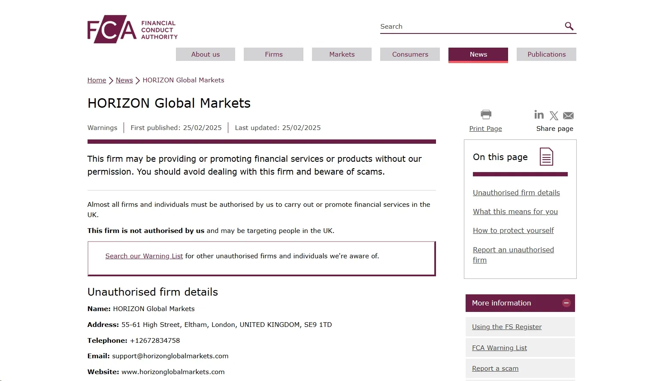Click the Warnings category label
648x381 pixels.
tap(102, 128)
